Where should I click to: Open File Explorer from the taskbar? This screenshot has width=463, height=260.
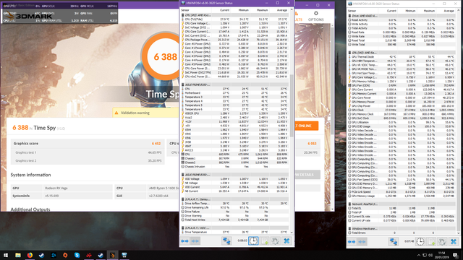(x=18, y=255)
